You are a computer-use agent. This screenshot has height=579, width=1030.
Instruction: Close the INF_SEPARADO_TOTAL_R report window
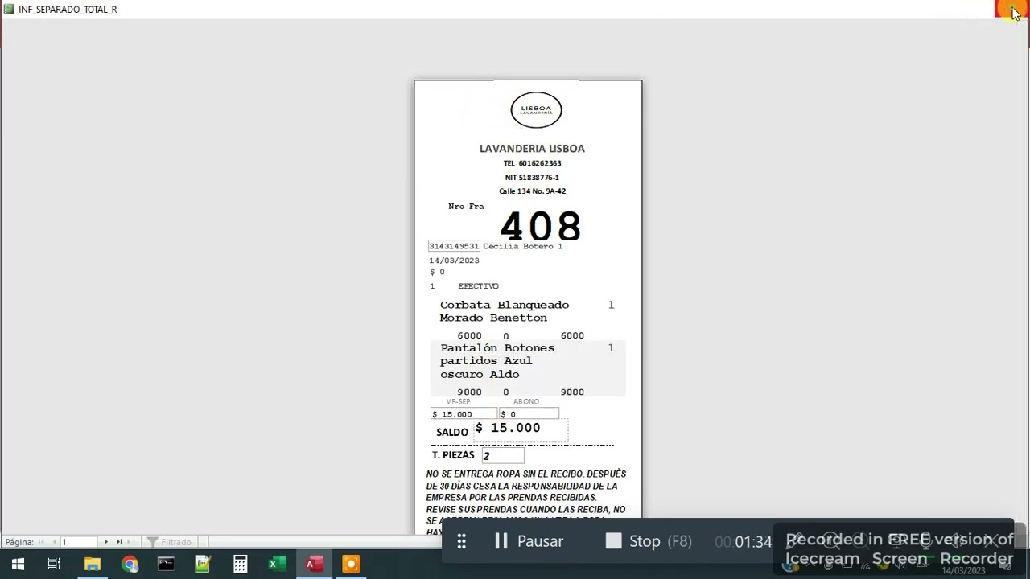[1011, 9]
